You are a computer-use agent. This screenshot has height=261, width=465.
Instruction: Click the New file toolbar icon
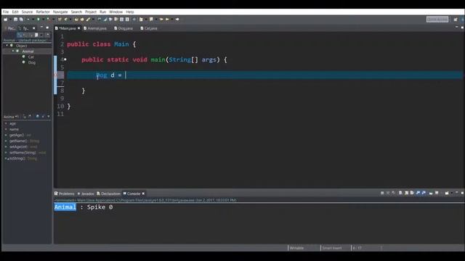click(6, 20)
